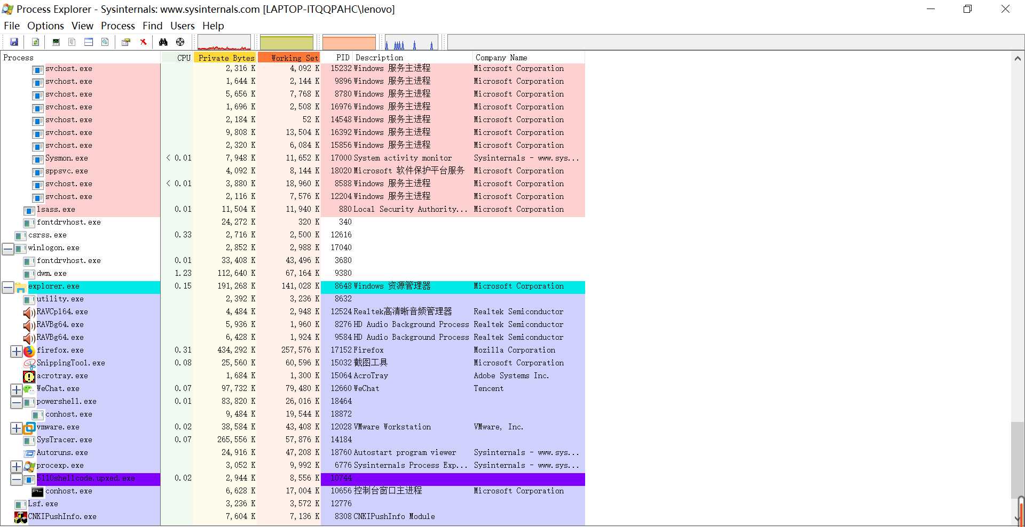Open the Find menu

(152, 26)
